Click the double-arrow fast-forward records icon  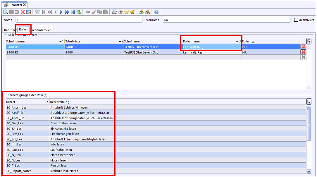coord(67,12)
